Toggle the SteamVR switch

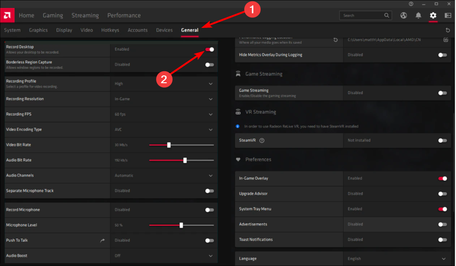(443, 140)
